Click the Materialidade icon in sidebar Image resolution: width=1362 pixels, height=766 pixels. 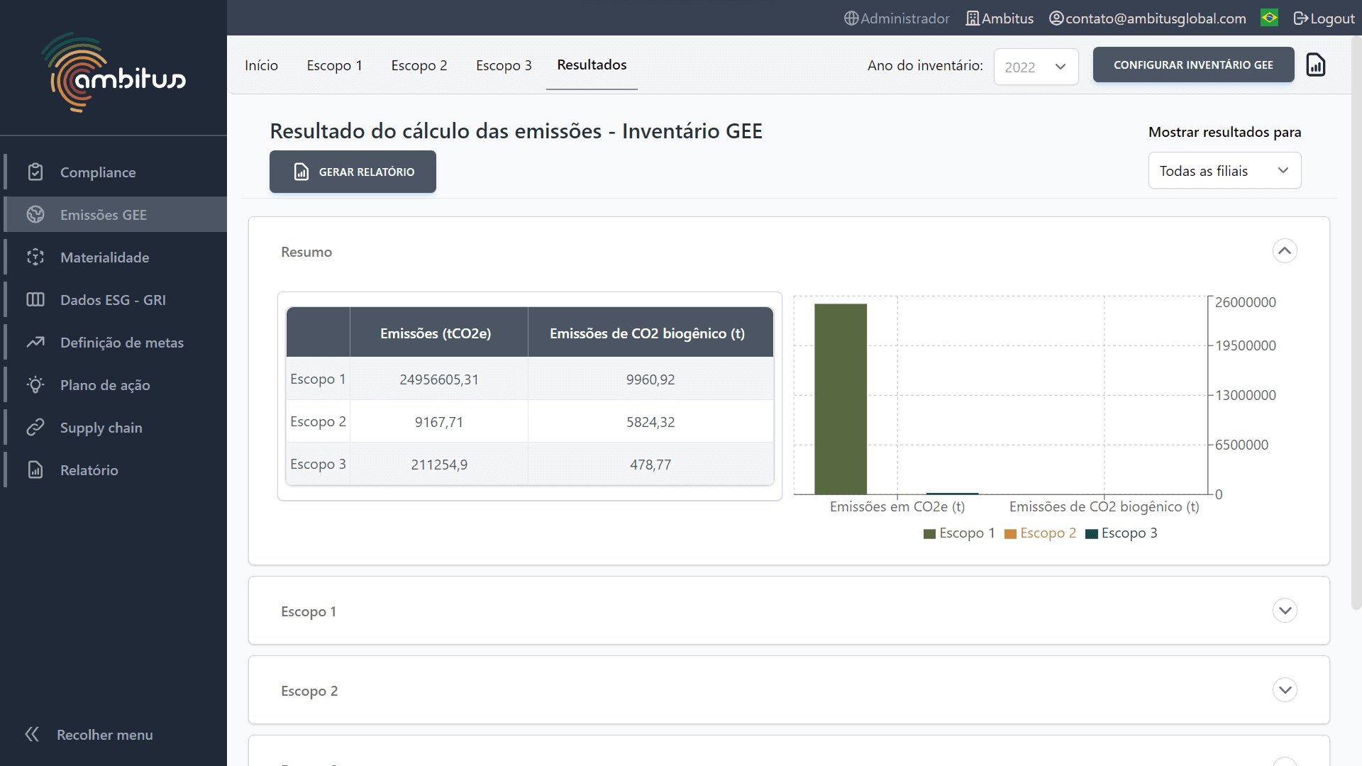click(x=35, y=257)
